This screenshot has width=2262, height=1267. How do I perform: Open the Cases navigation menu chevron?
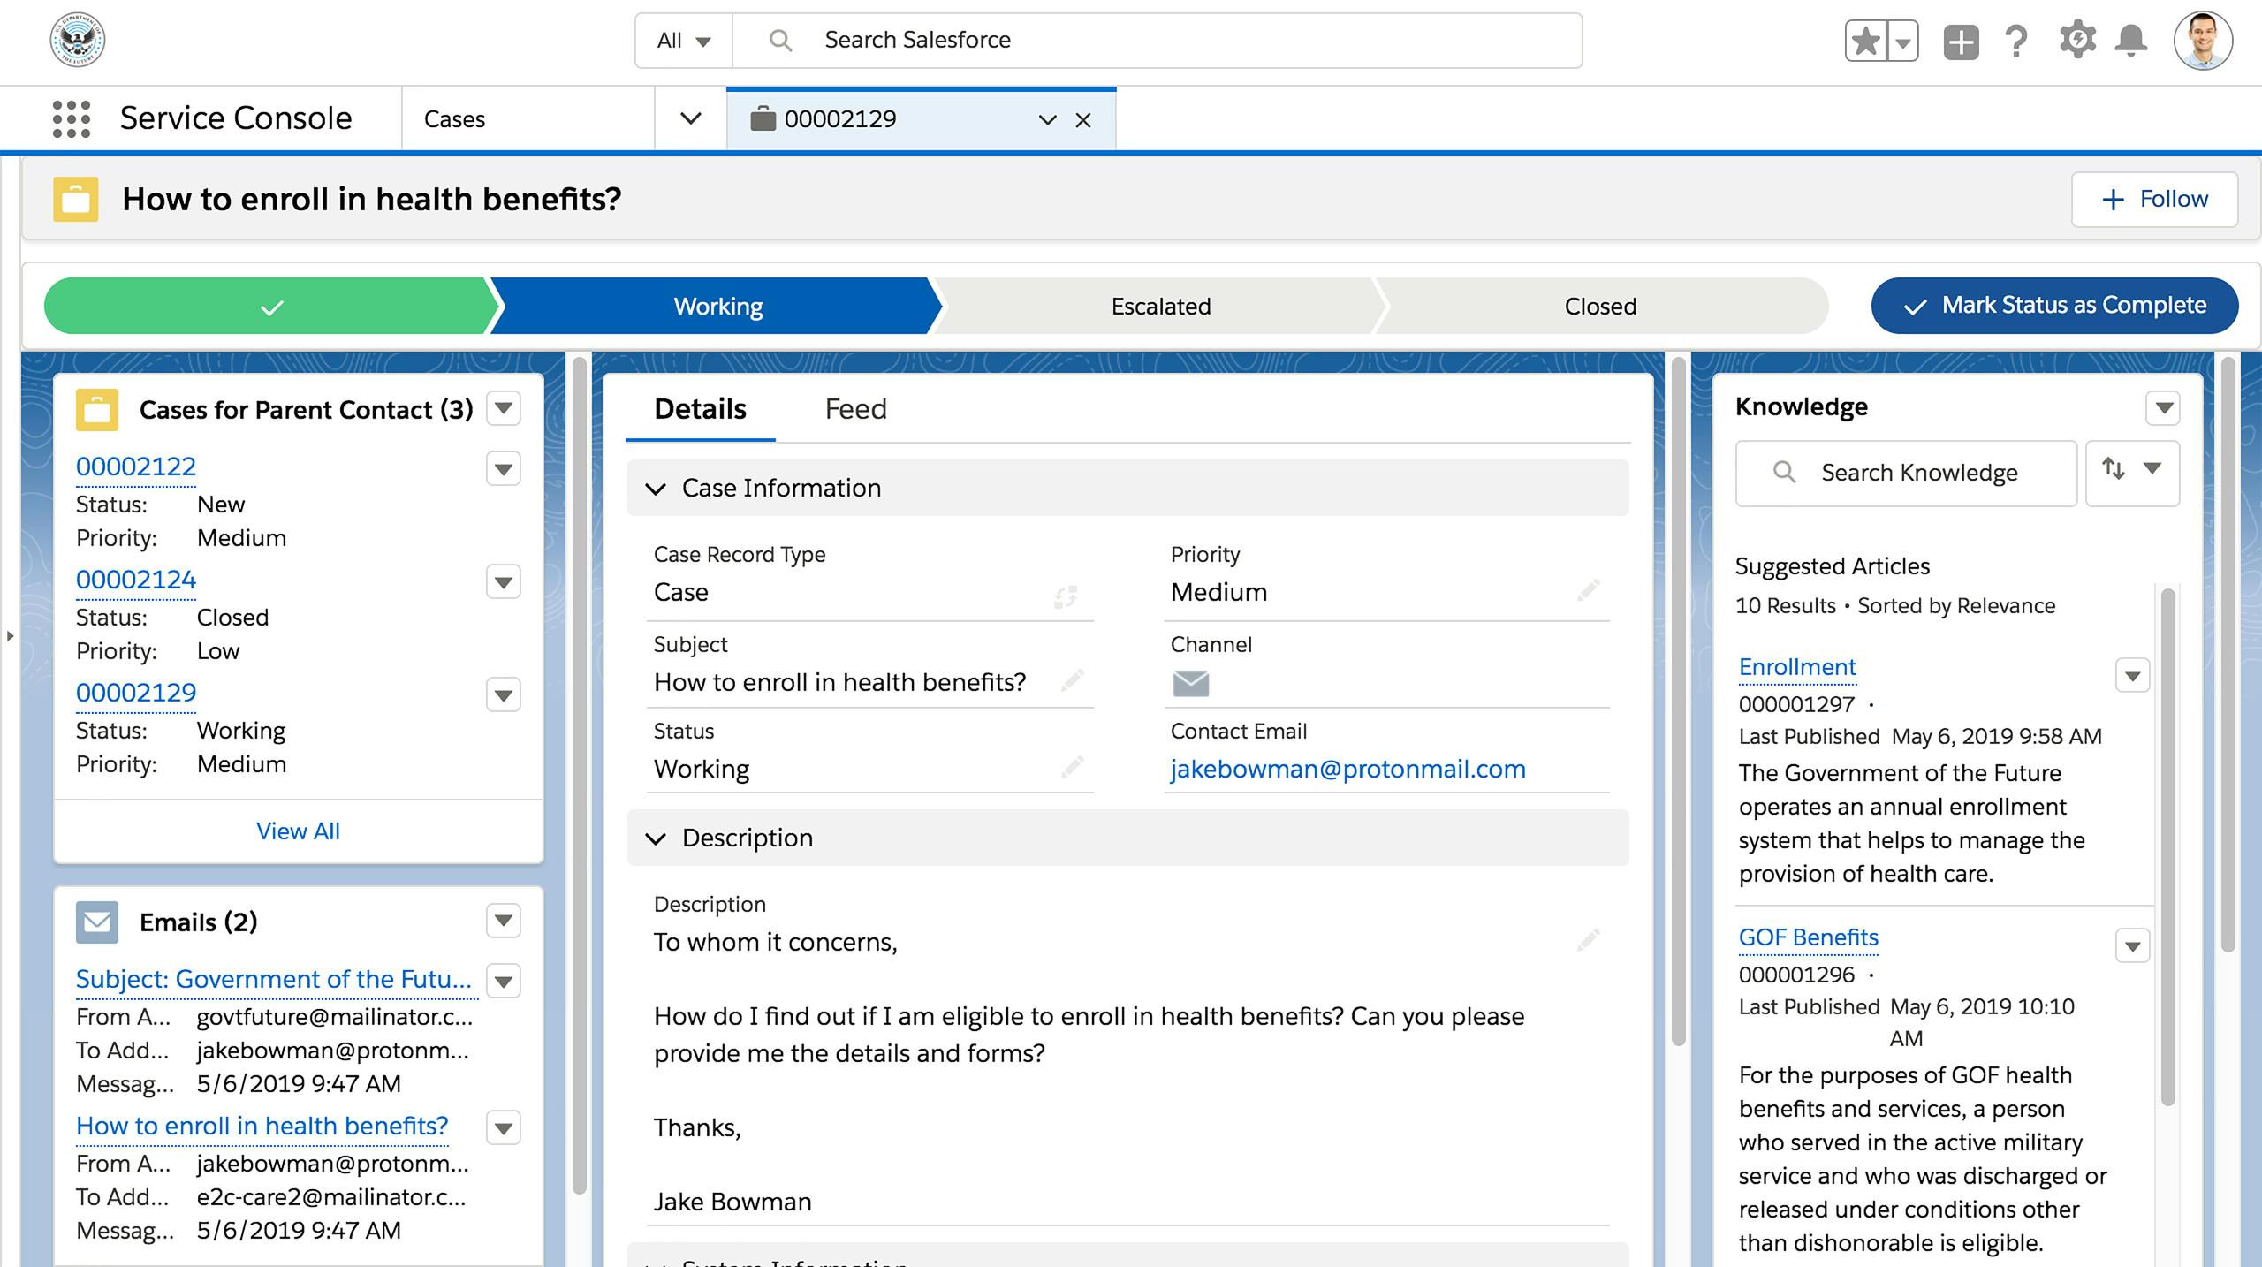click(691, 118)
